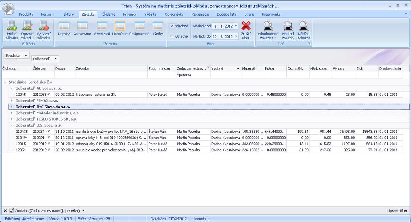Show the Rezignované orders list

tap(139, 29)
